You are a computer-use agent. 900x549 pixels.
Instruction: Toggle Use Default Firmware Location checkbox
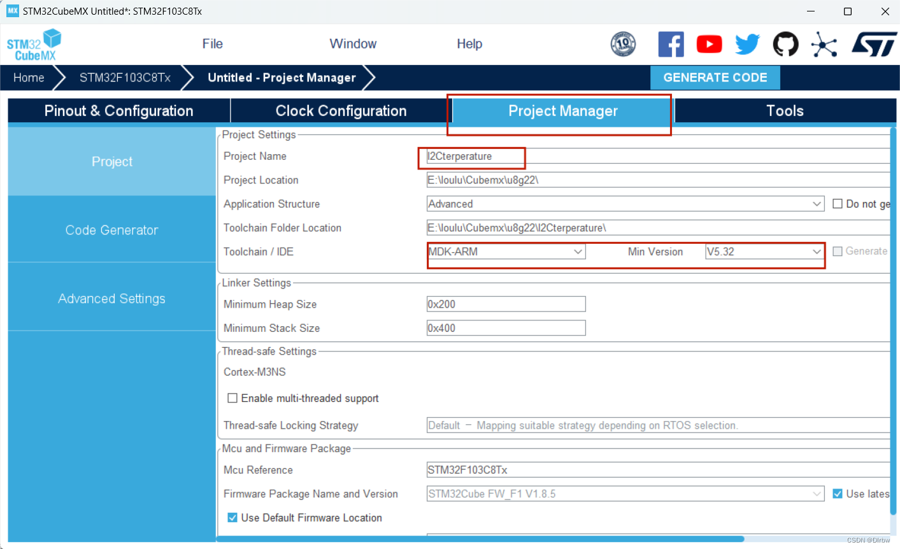(x=232, y=518)
